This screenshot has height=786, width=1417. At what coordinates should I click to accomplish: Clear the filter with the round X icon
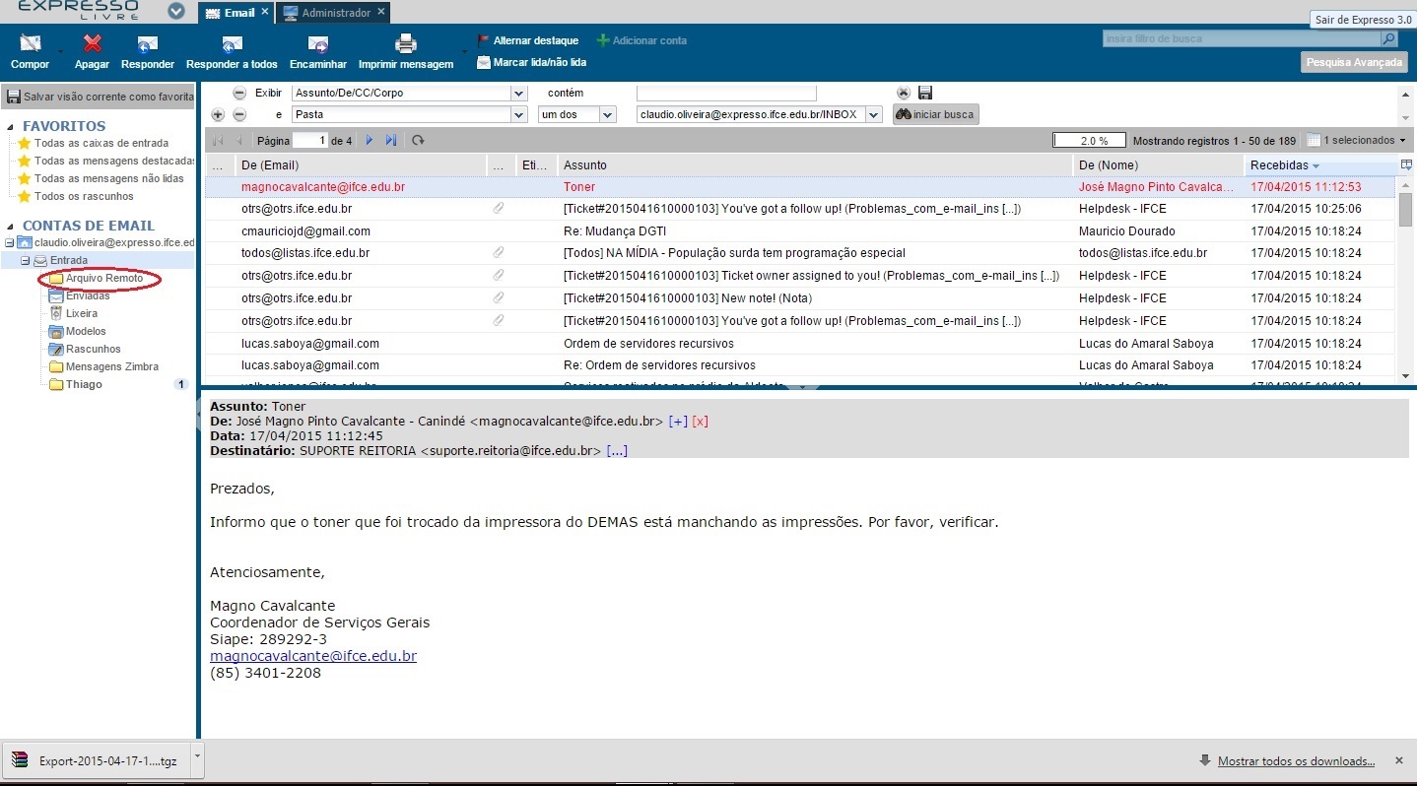[904, 93]
